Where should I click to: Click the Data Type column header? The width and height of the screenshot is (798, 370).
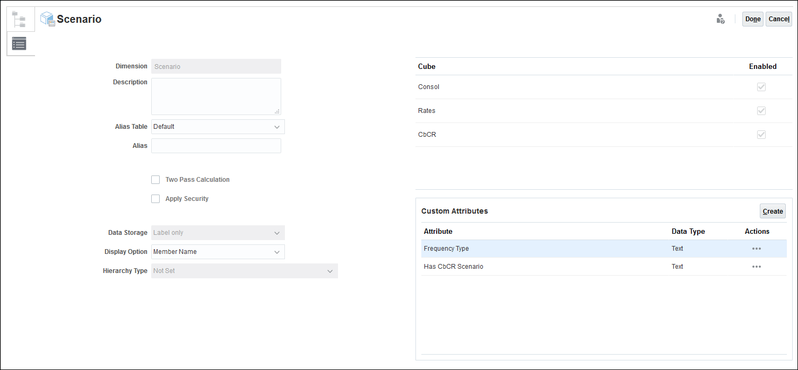688,232
